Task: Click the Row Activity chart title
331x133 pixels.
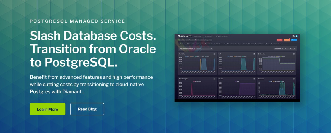Action: [182, 54]
